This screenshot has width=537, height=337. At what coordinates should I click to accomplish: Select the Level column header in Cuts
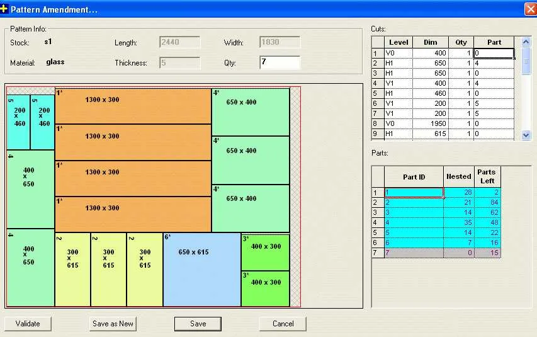tap(399, 42)
